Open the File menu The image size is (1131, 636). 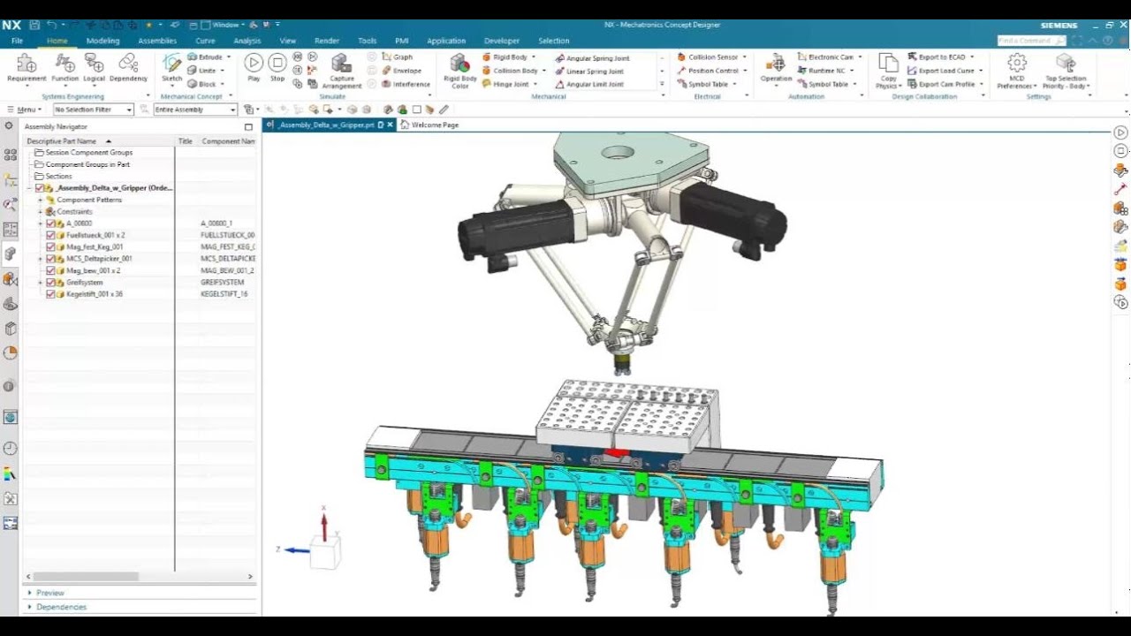[x=17, y=41]
